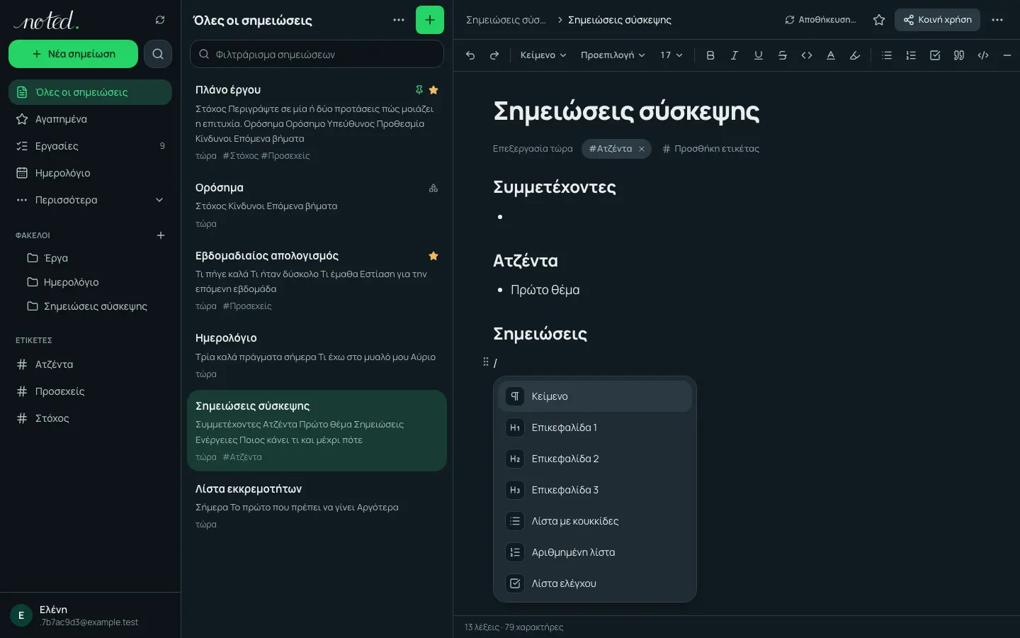Insert a horizontal divider line
Screen dimensions: 1020x638
1007,55
